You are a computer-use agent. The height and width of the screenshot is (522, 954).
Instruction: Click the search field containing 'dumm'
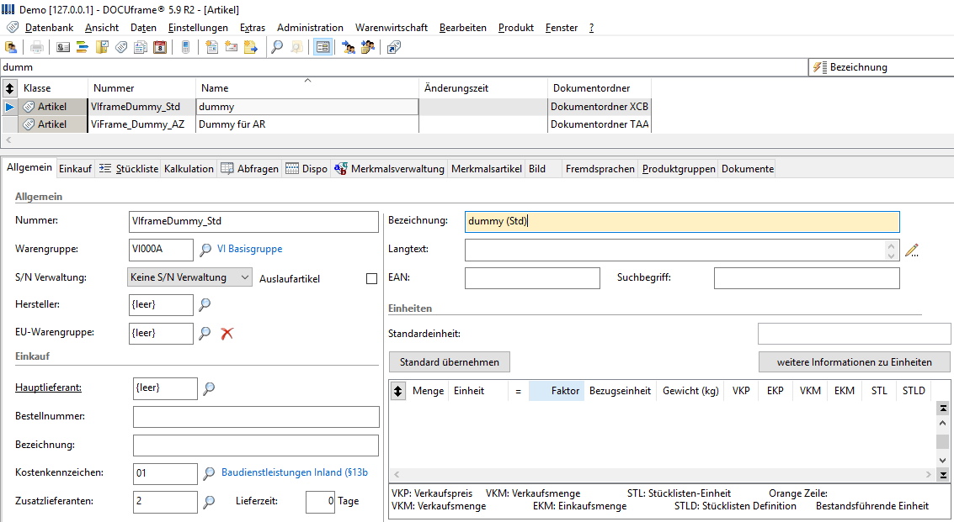[404, 67]
